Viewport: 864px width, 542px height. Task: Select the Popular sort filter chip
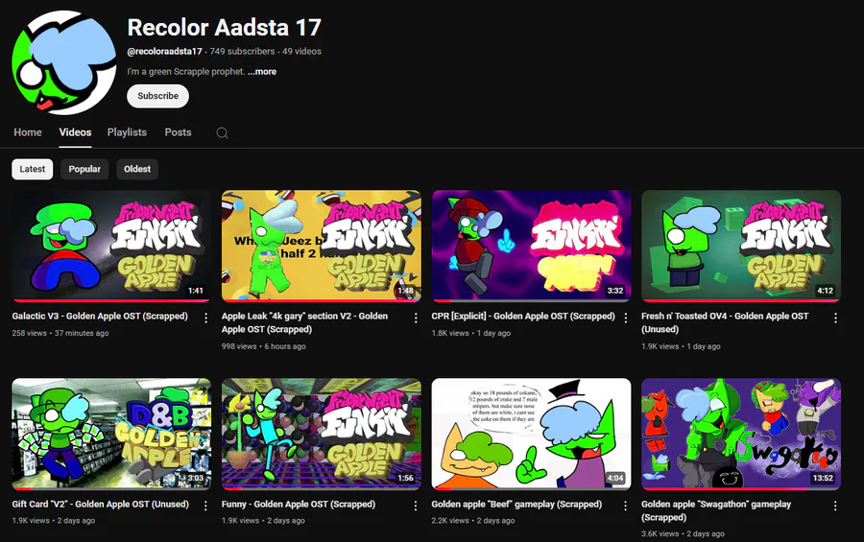pos(84,169)
